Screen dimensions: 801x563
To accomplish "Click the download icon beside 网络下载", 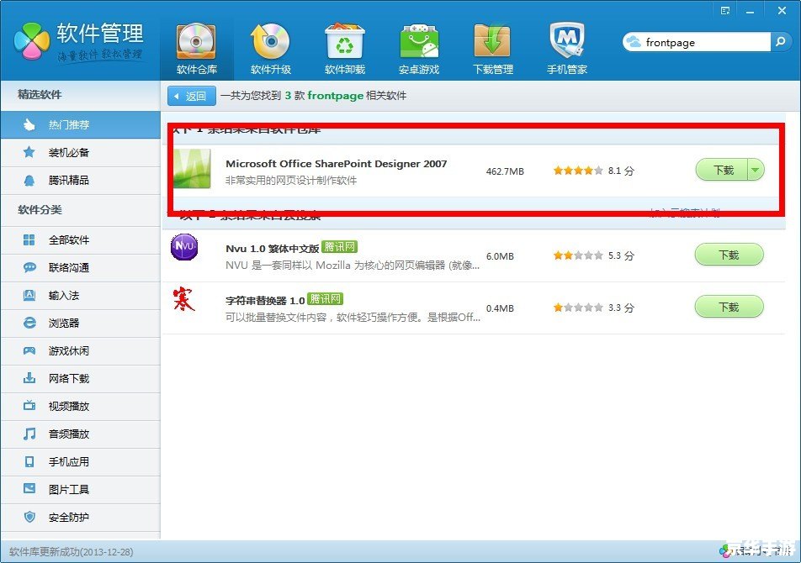I will 29,378.
